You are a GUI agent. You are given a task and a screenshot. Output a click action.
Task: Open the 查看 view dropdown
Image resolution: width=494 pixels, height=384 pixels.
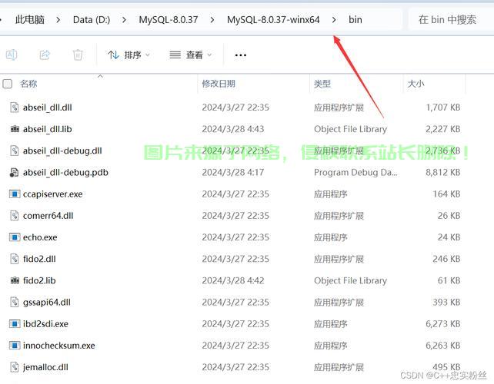pos(190,55)
